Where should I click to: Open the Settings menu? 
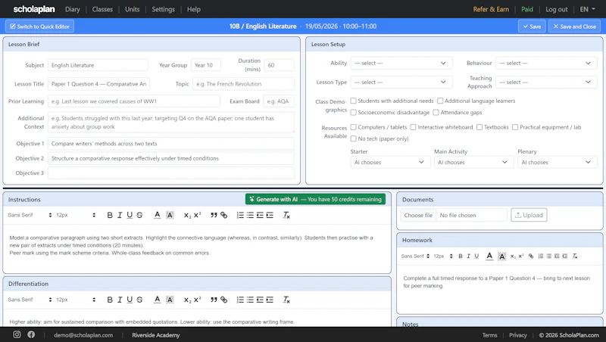point(163,9)
